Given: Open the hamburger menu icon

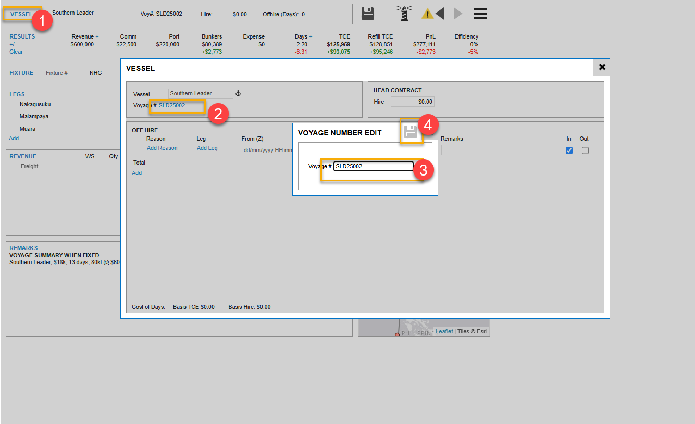Looking at the screenshot, I should click(x=480, y=14).
